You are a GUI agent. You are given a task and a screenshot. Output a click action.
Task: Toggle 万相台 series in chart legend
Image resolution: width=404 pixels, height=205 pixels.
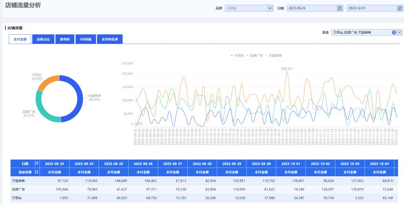238,55
